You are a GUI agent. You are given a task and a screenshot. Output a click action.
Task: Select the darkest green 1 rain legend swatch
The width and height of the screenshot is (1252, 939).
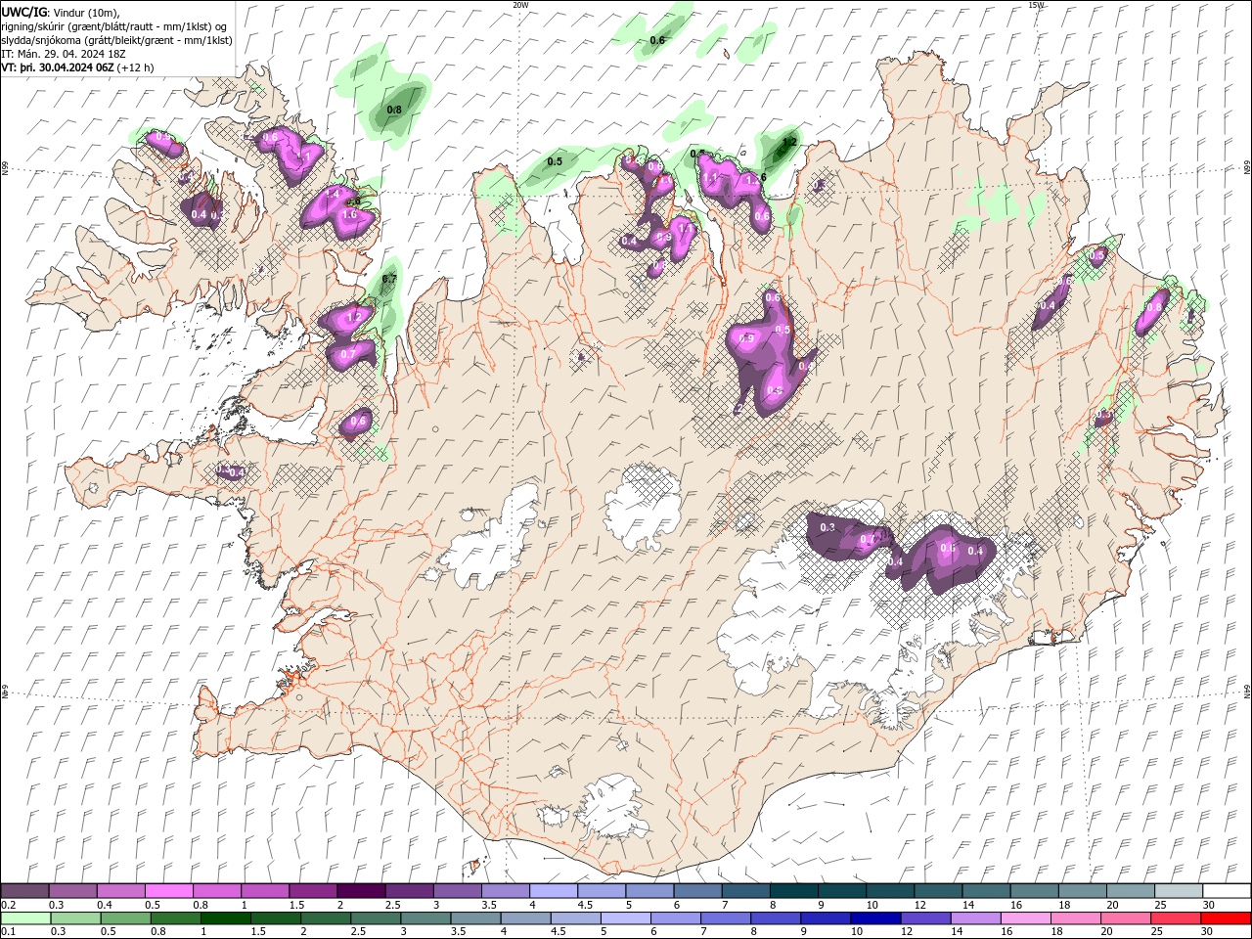coord(225,917)
